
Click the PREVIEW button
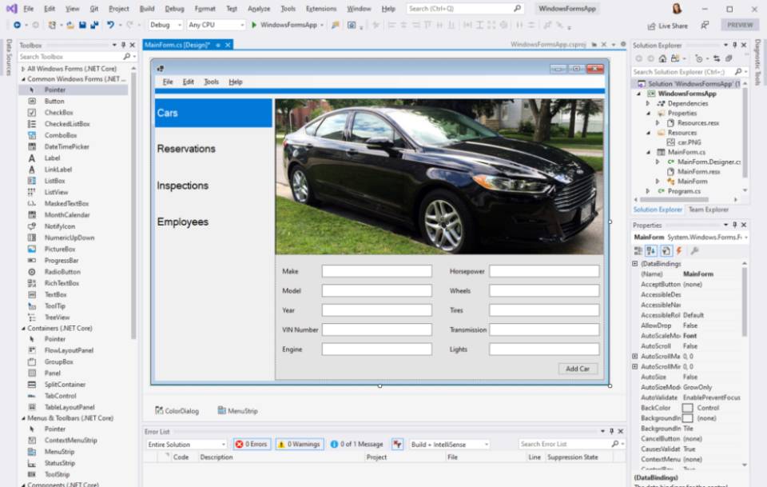pos(740,25)
